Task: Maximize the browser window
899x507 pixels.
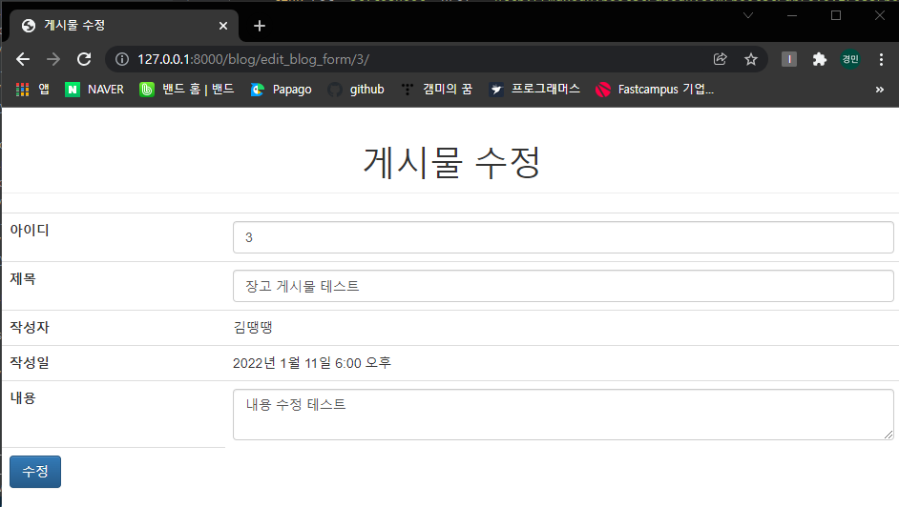Action: (836, 15)
